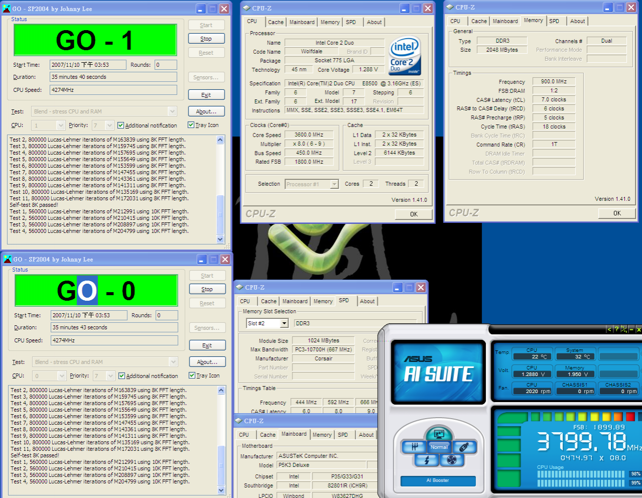Click the Rounds field in GO - 0 window
This screenshot has height=498, width=642.
click(167, 315)
